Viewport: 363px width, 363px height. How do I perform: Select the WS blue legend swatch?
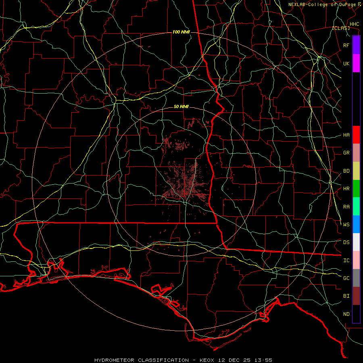[x=356, y=224]
